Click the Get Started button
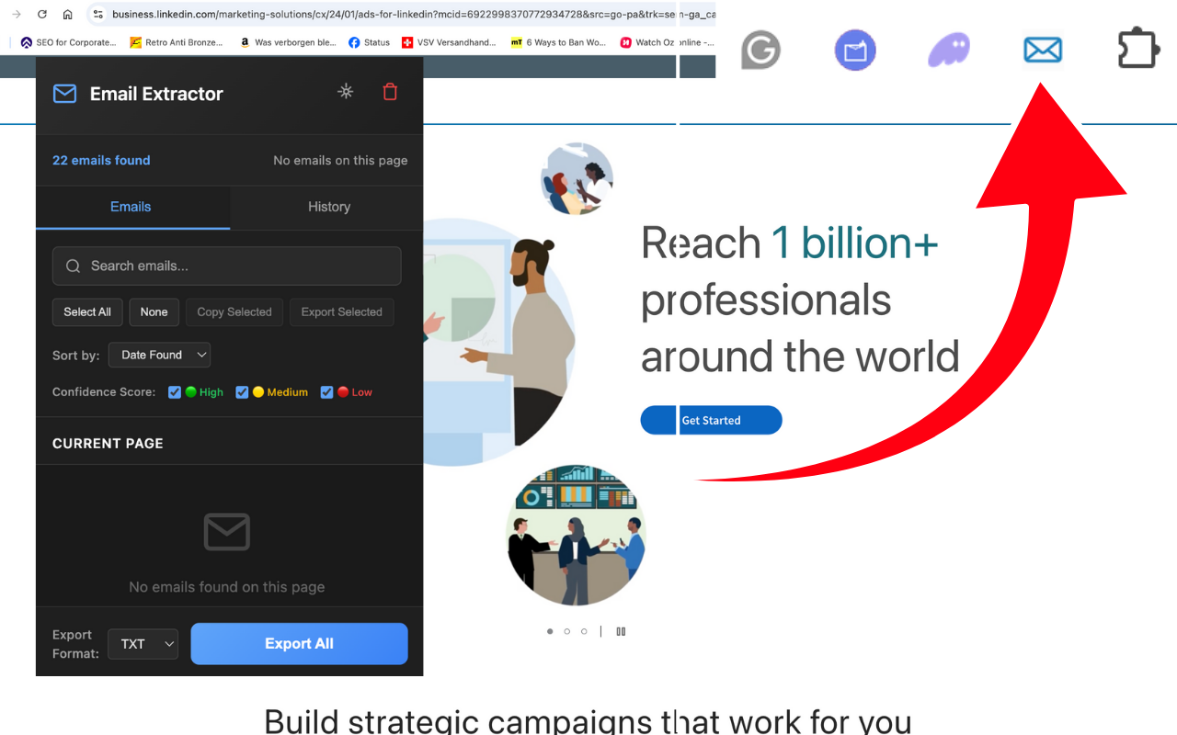The image size is (1177, 735). (x=711, y=420)
